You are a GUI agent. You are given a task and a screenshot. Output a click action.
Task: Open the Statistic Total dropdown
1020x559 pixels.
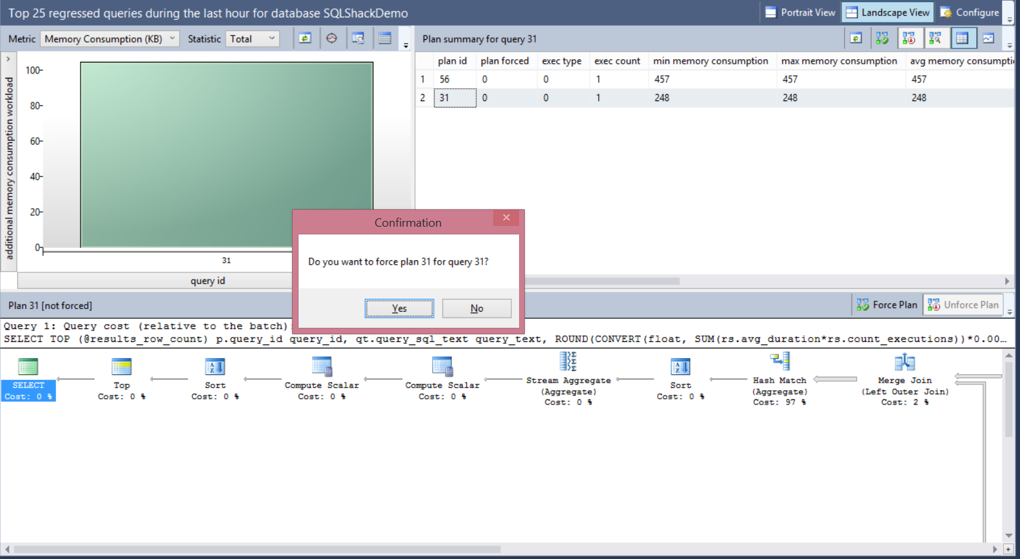[x=253, y=39]
